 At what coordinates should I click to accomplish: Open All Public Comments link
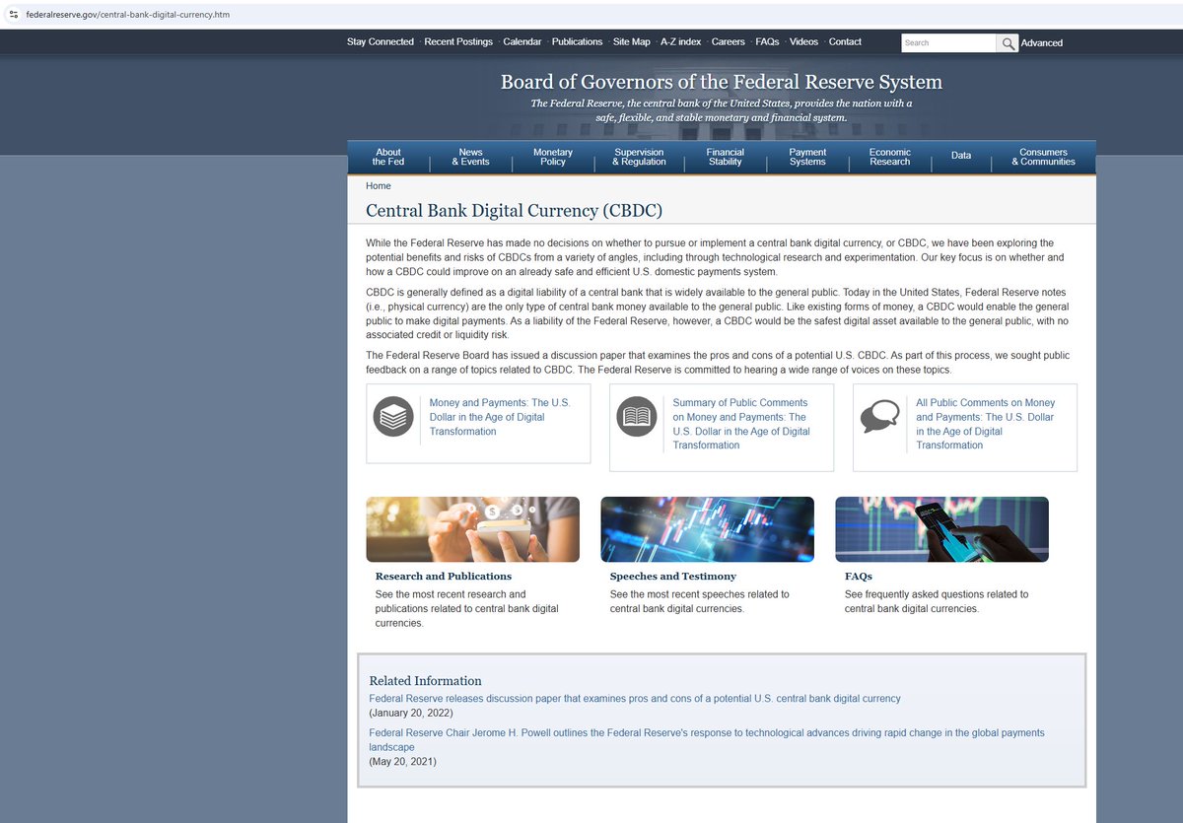985,424
